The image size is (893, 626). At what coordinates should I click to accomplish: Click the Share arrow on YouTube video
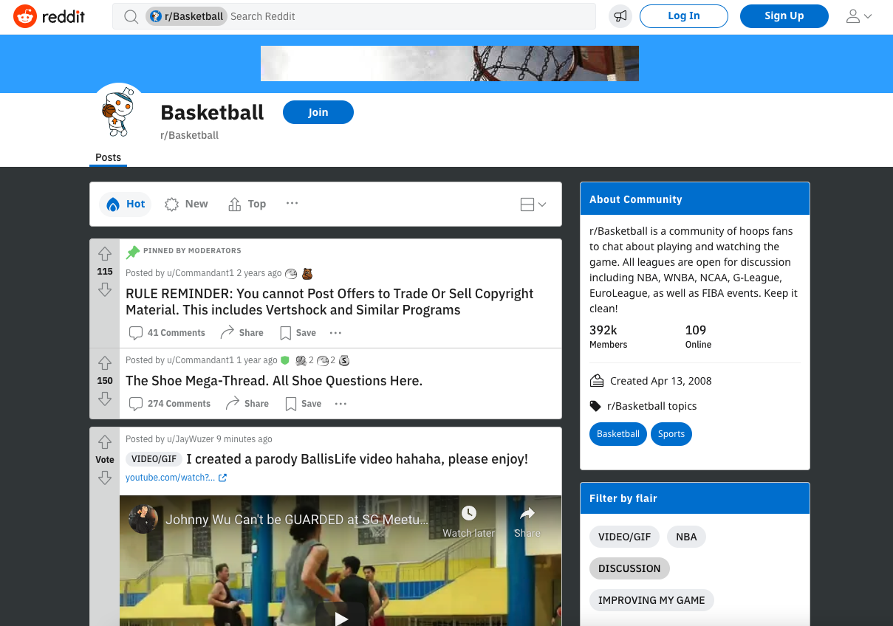click(527, 520)
